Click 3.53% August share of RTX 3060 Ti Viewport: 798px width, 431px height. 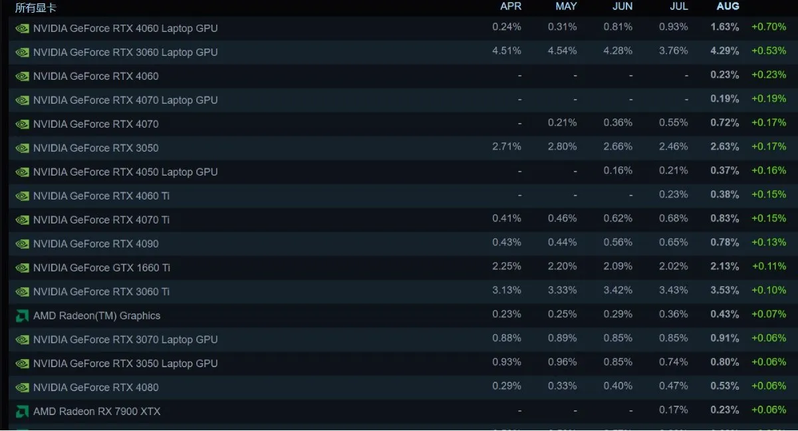pyautogui.click(x=725, y=291)
